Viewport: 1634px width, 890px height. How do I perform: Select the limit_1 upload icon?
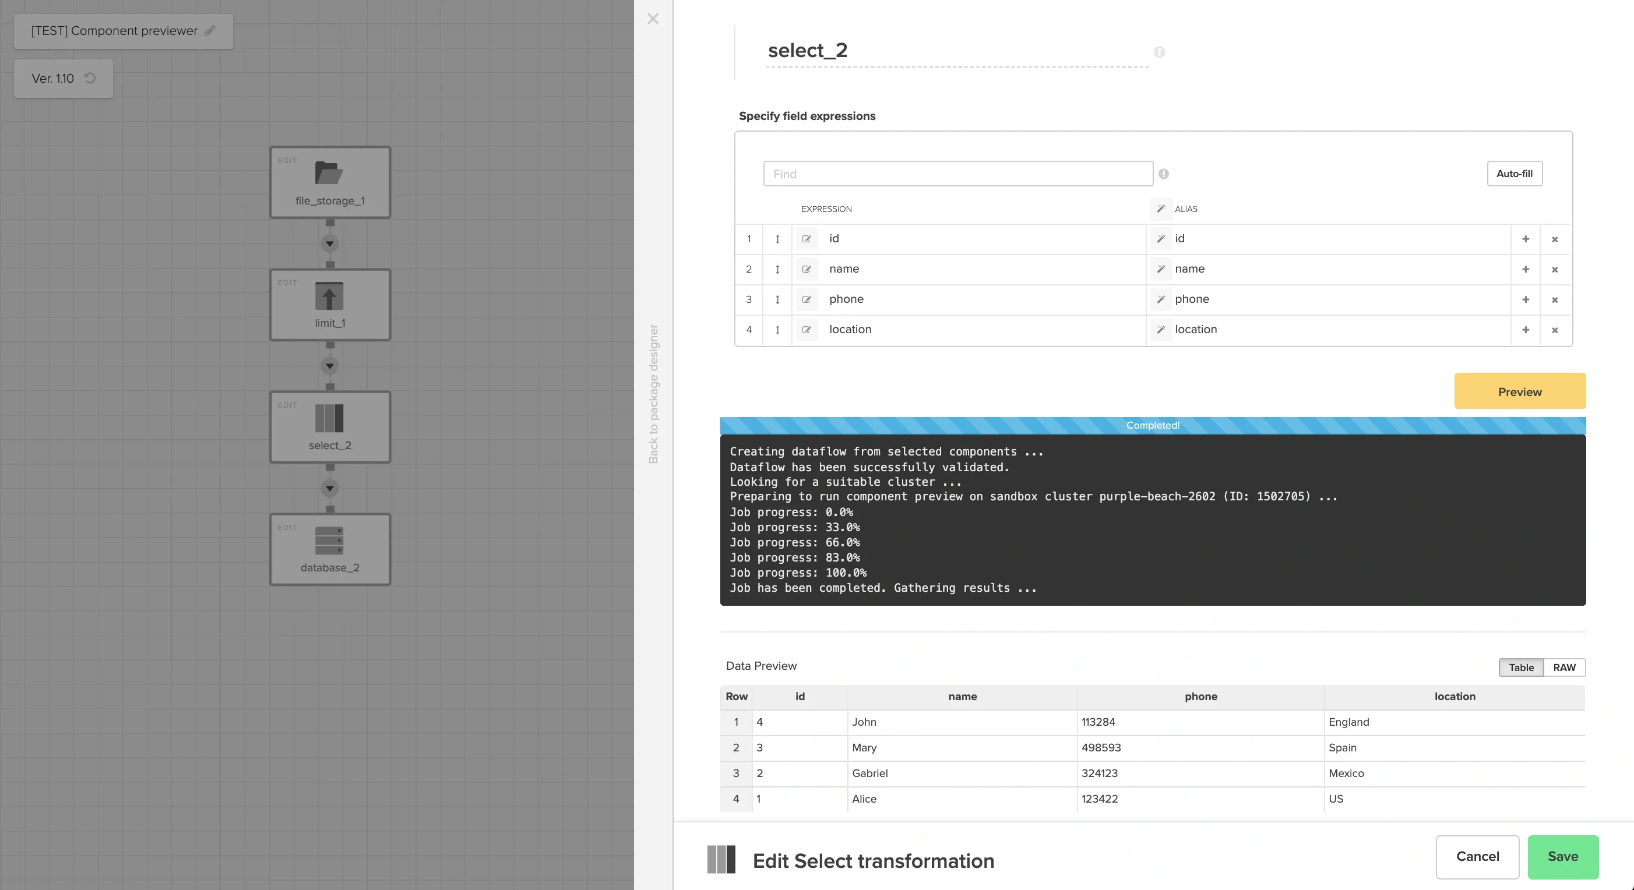tap(329, 296)
